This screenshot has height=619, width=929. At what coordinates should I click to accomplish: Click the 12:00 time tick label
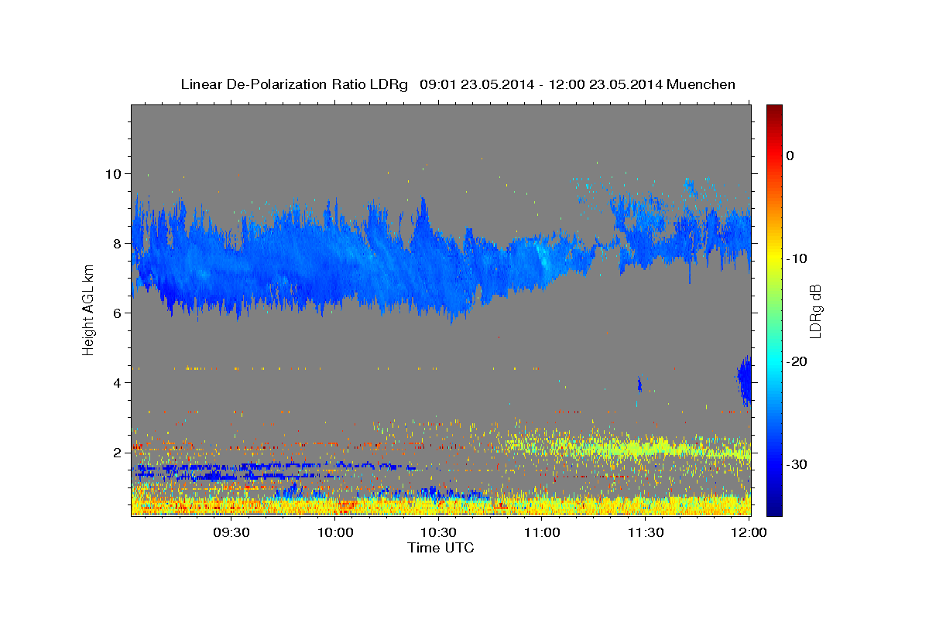[x=749, y=532]
